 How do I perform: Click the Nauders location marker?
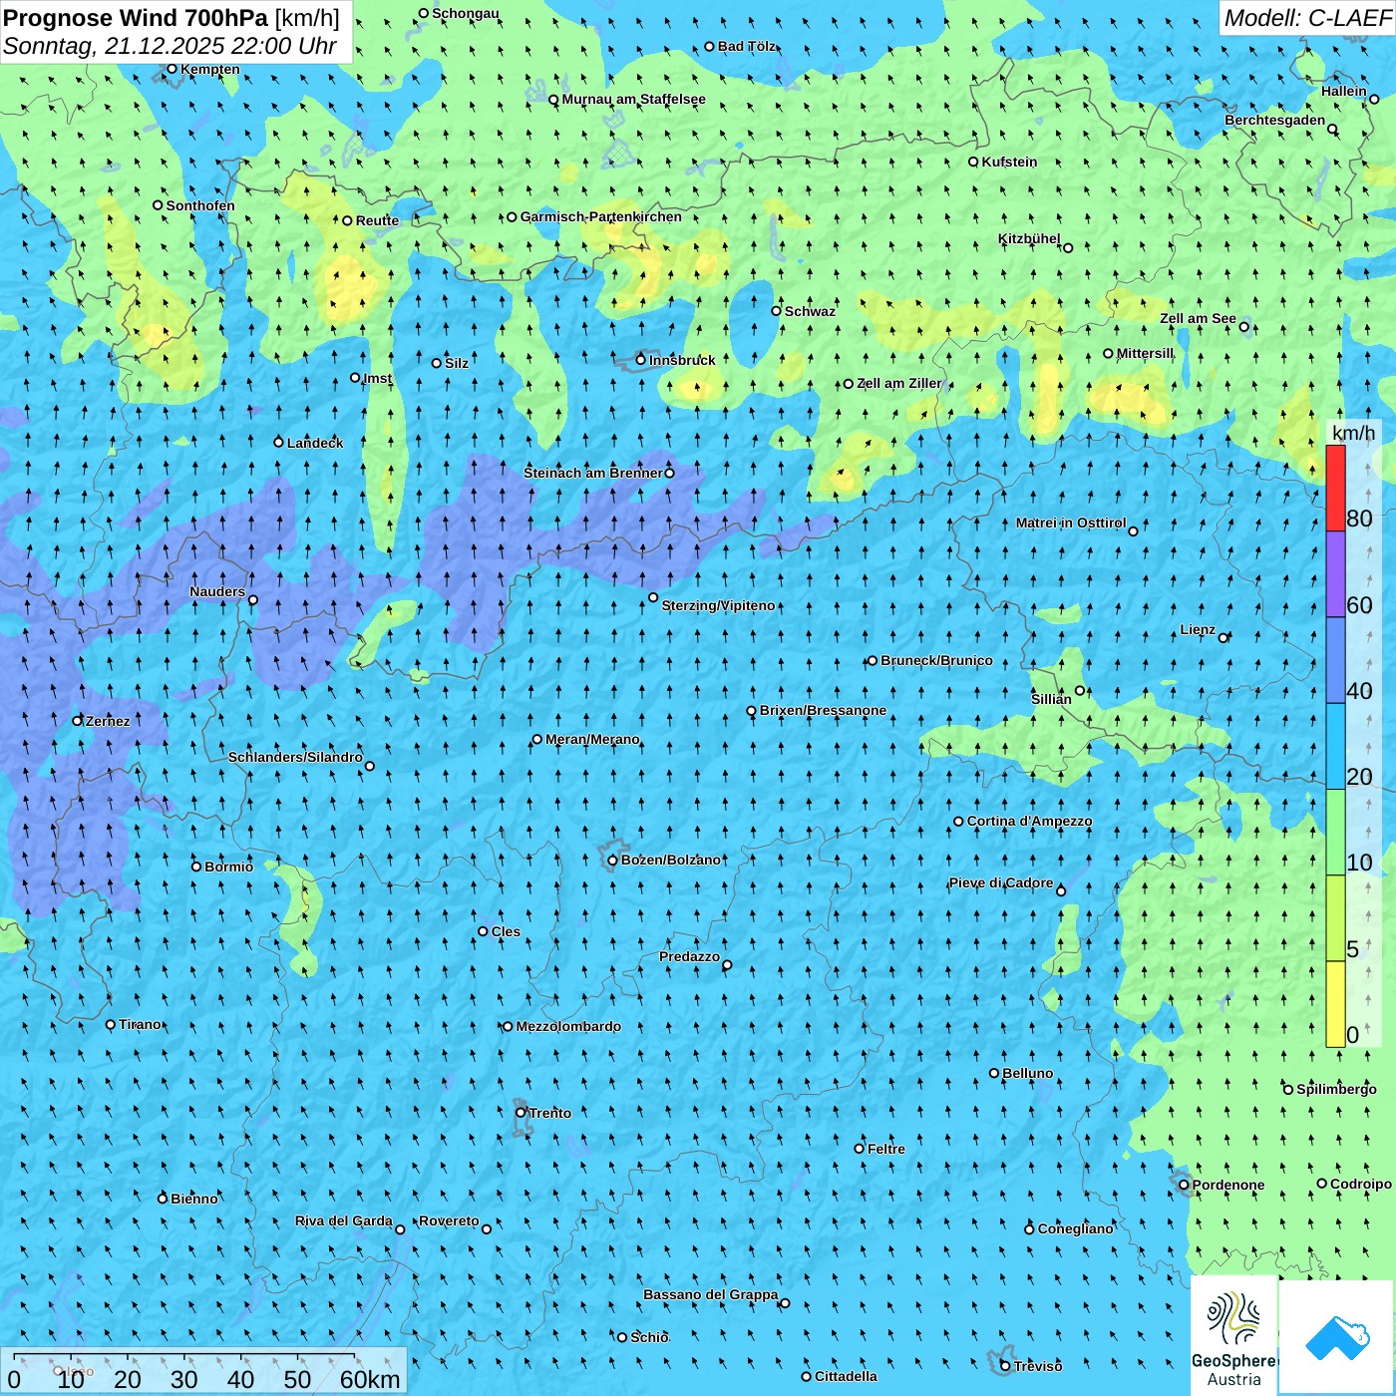[253, 600]
